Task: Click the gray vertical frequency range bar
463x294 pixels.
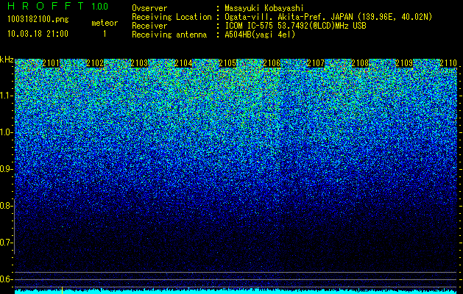Action: point(15,226)
